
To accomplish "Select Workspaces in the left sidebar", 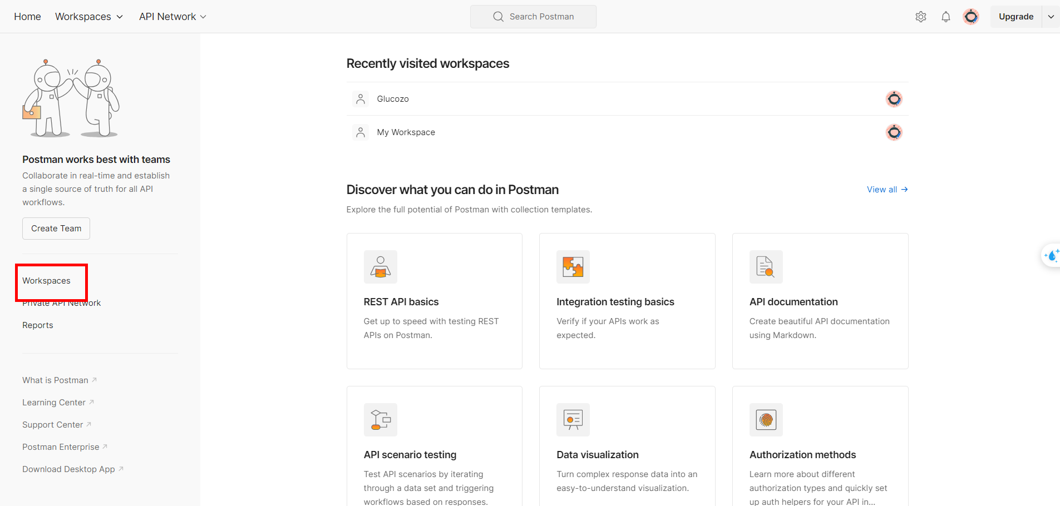I will point(46,281).
